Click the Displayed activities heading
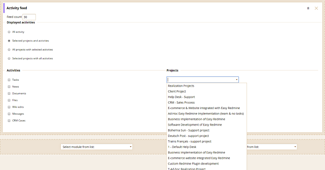325x170 pixels. click(21, 23)
